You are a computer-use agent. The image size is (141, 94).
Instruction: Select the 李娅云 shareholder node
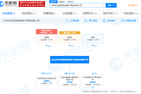69,39
